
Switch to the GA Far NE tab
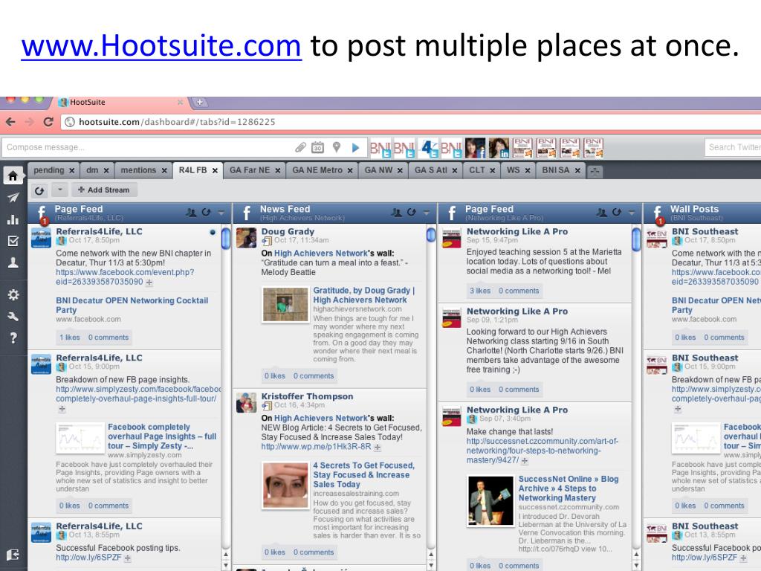point(250,170)
